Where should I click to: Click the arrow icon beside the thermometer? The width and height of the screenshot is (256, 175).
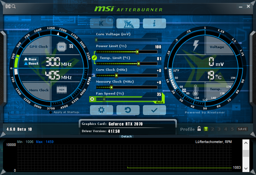184,90
